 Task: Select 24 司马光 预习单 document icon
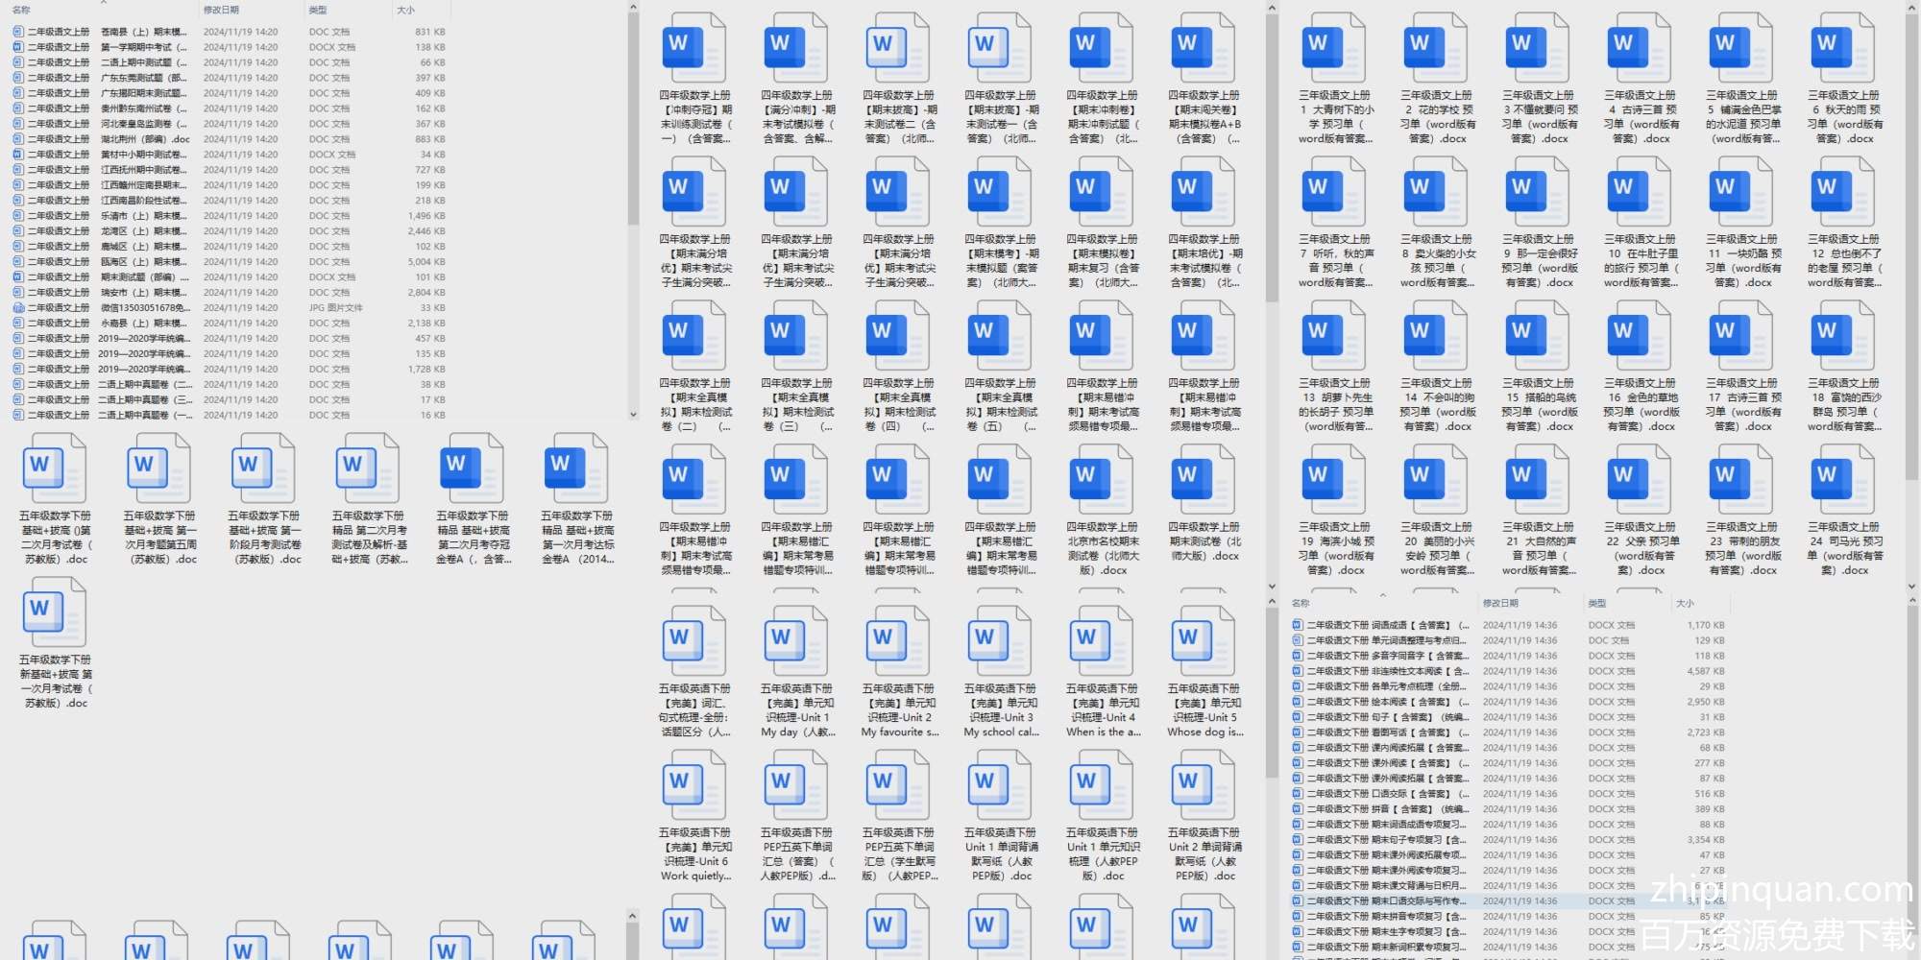point(1843,479)
